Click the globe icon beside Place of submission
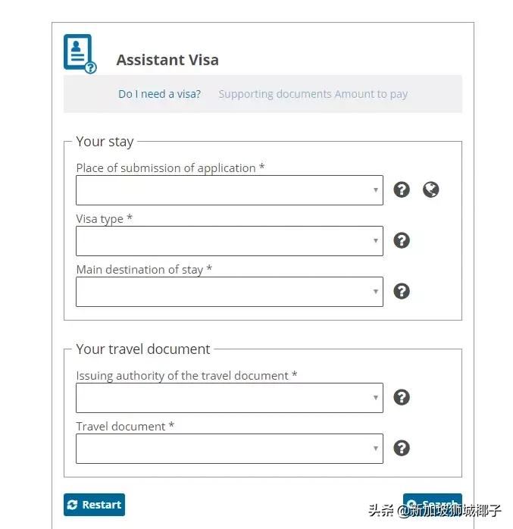The height and width of the screenshot is (529, 513). (x=430, y=189)
